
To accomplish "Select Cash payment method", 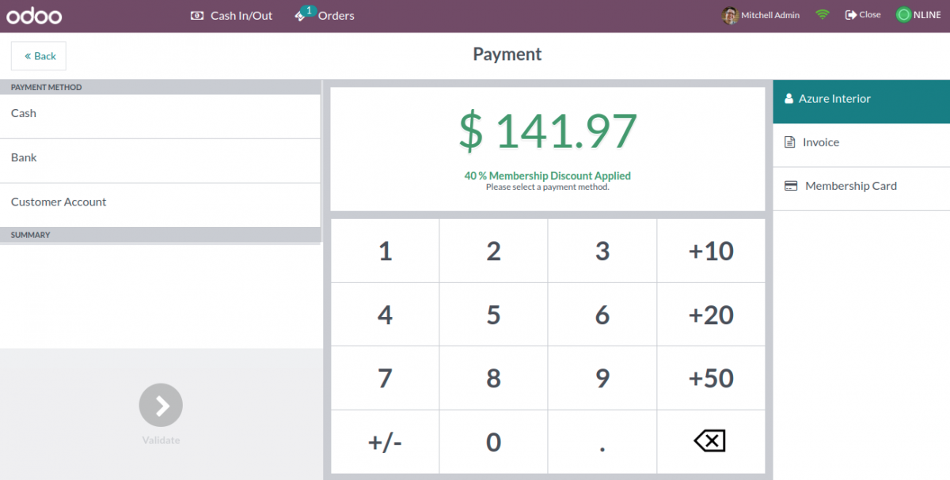I will click(160, 114).
